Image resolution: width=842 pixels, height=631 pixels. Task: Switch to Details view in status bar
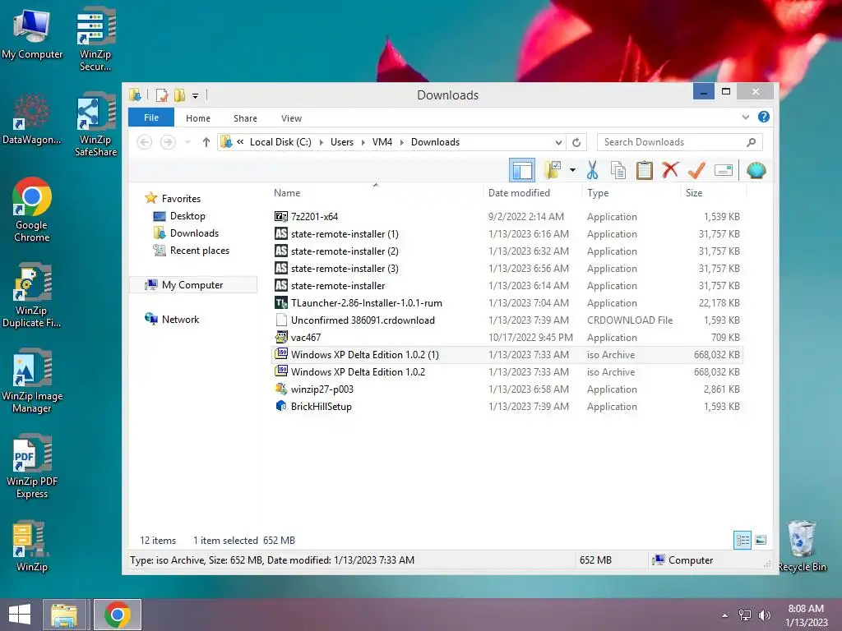click(743, 540)
